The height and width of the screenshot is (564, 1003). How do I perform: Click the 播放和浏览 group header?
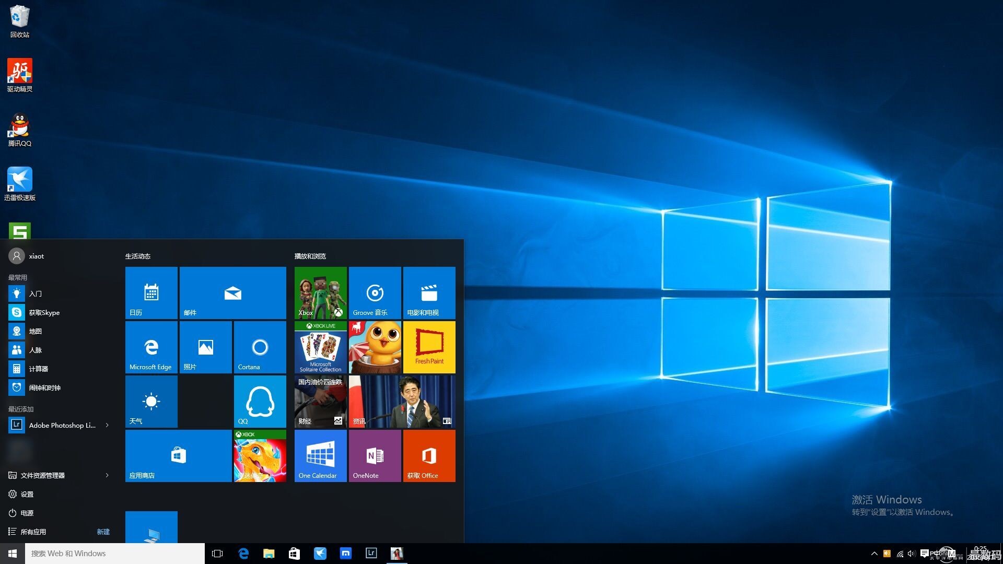coord(310,256)
